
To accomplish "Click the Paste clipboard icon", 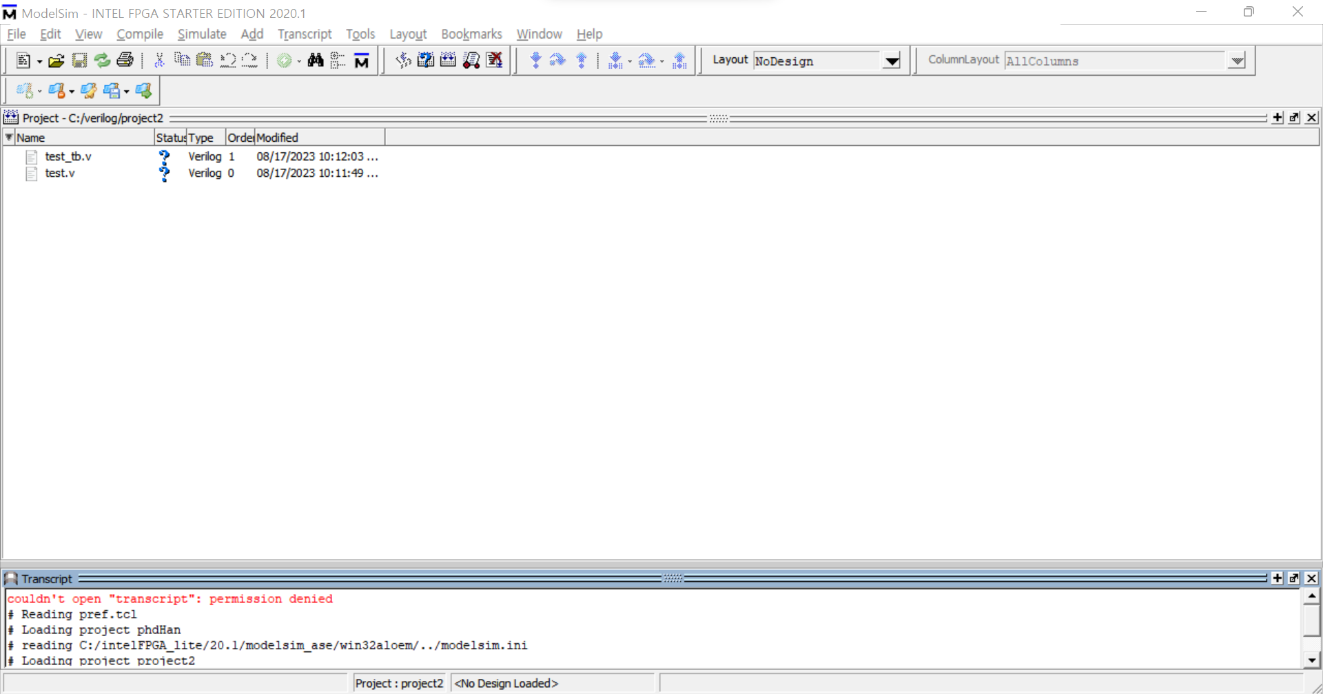I will point(205,61).
